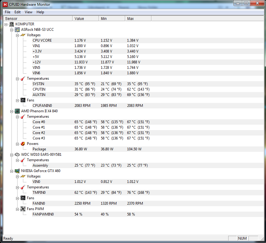Screen dimensions: 266x243
Task: Open the Help menu
Action: point(41,12)
